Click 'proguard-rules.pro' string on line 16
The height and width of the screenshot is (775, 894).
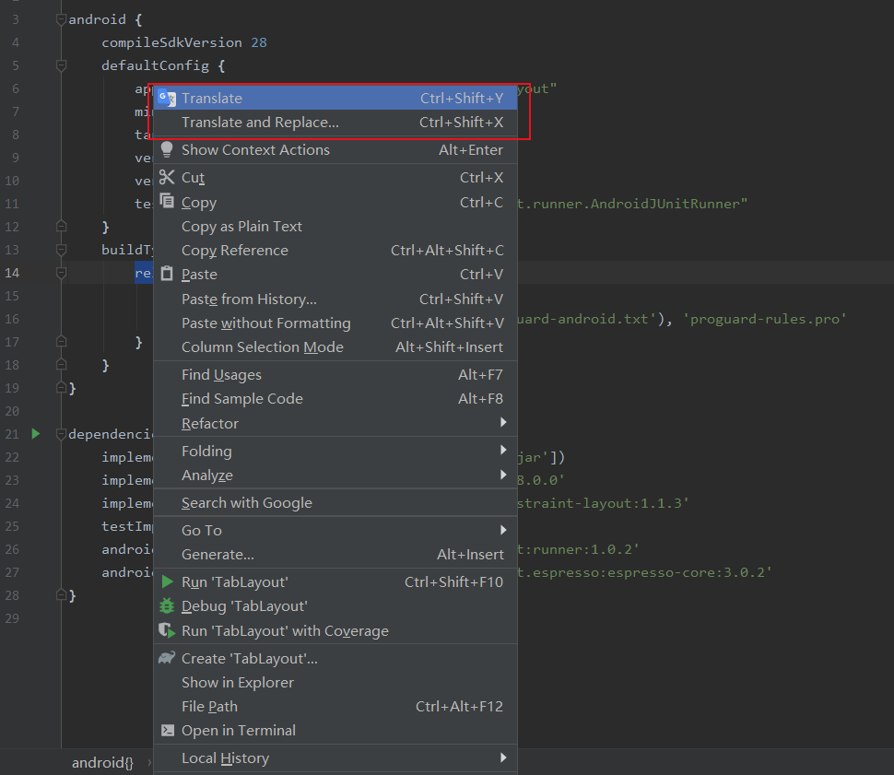pos(764,319)
